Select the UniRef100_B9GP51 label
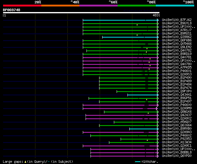197x164 pixels. 177,98
